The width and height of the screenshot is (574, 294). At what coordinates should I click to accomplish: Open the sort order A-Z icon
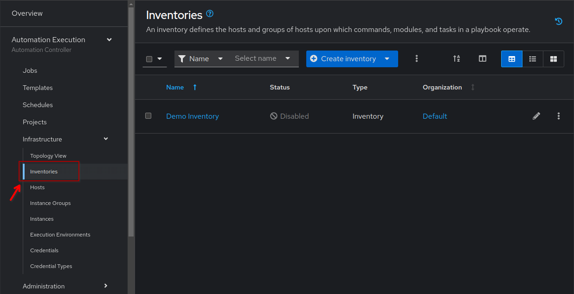[457, 58]
